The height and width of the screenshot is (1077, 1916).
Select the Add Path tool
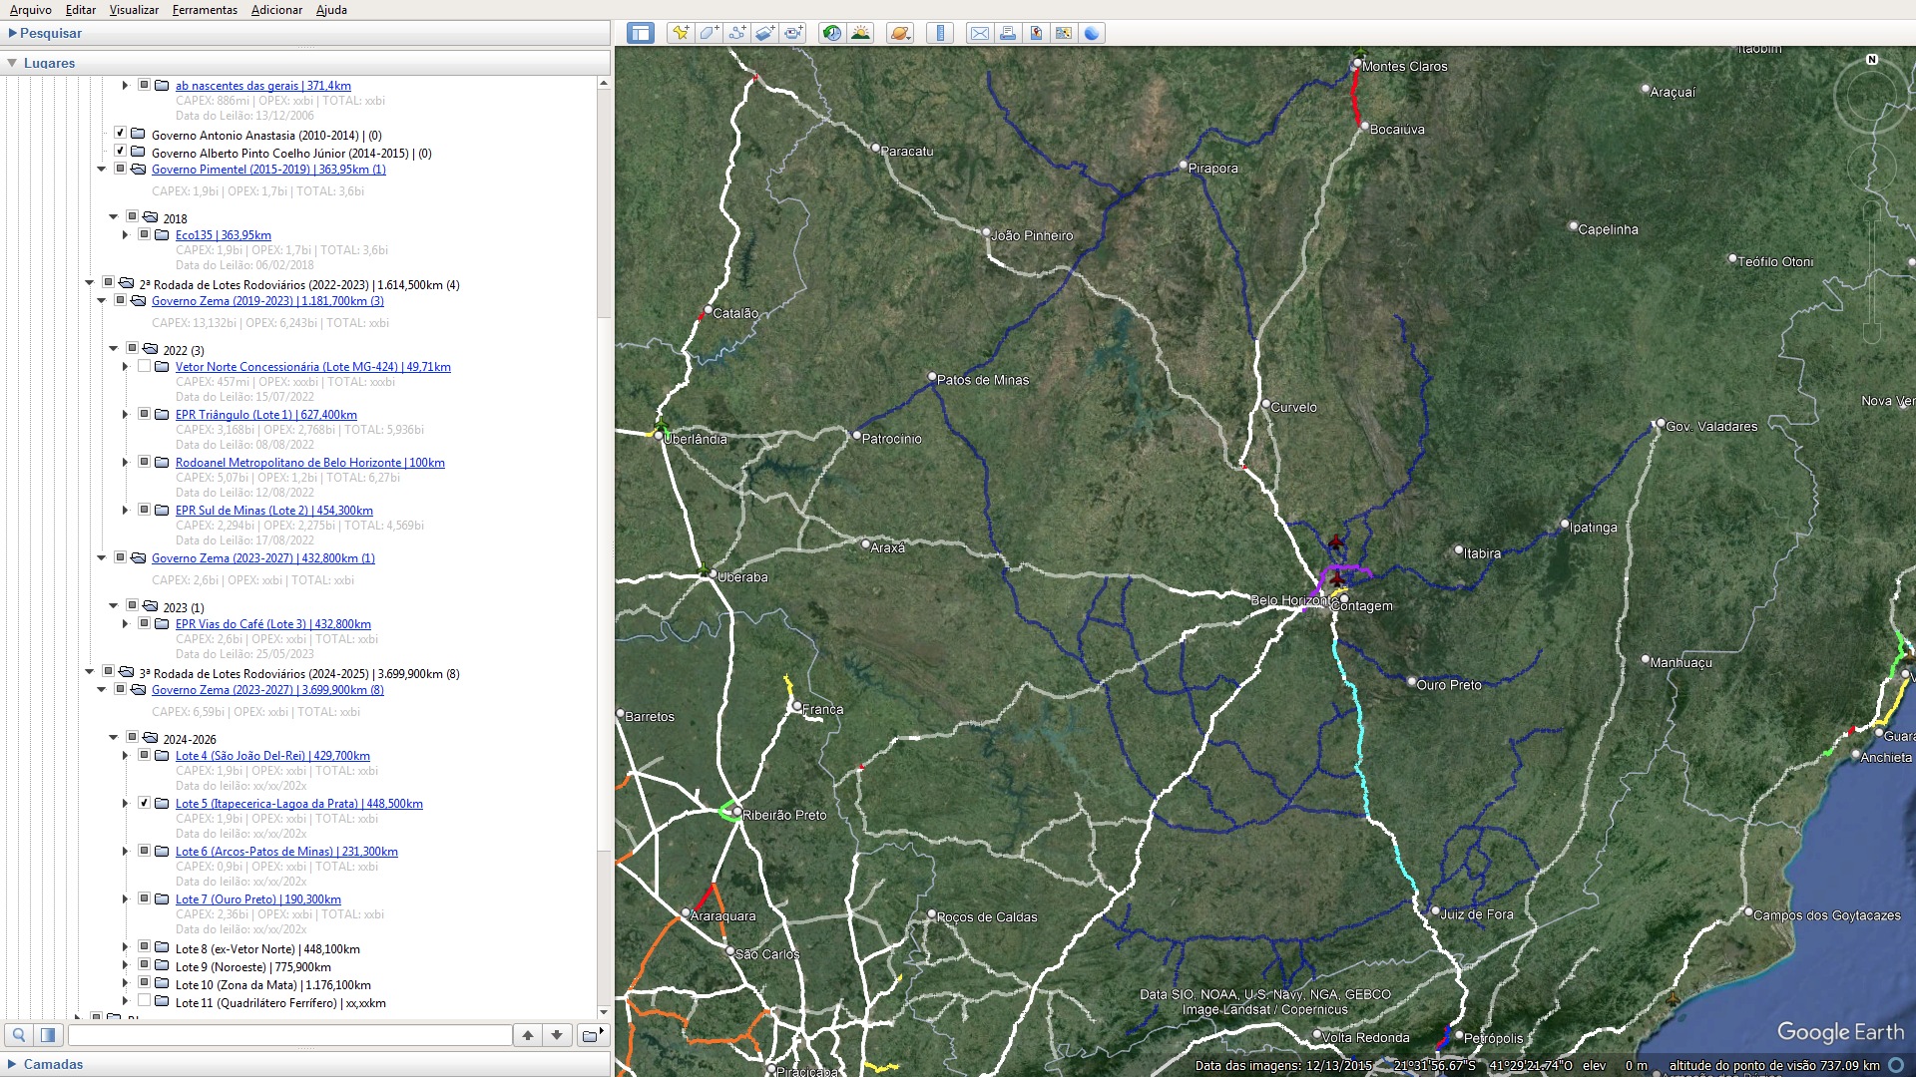click(x=736, y=33)
